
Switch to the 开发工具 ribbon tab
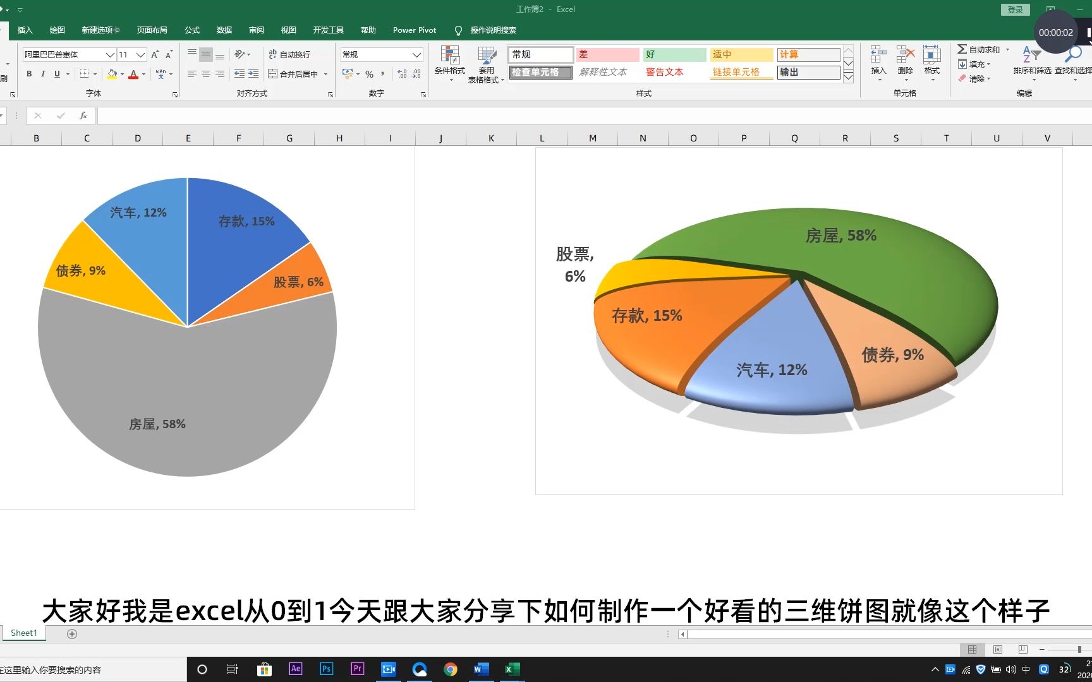pyautogui.click(x=328, y=30)
